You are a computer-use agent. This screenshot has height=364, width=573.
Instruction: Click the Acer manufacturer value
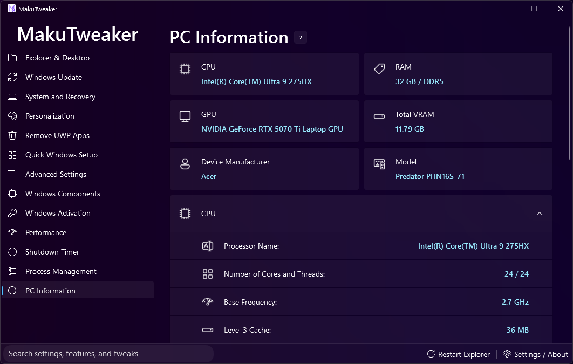click(x=209, y=176)
